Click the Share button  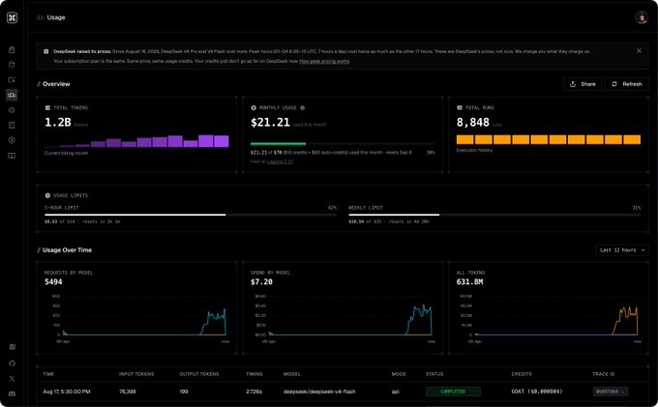583,84
